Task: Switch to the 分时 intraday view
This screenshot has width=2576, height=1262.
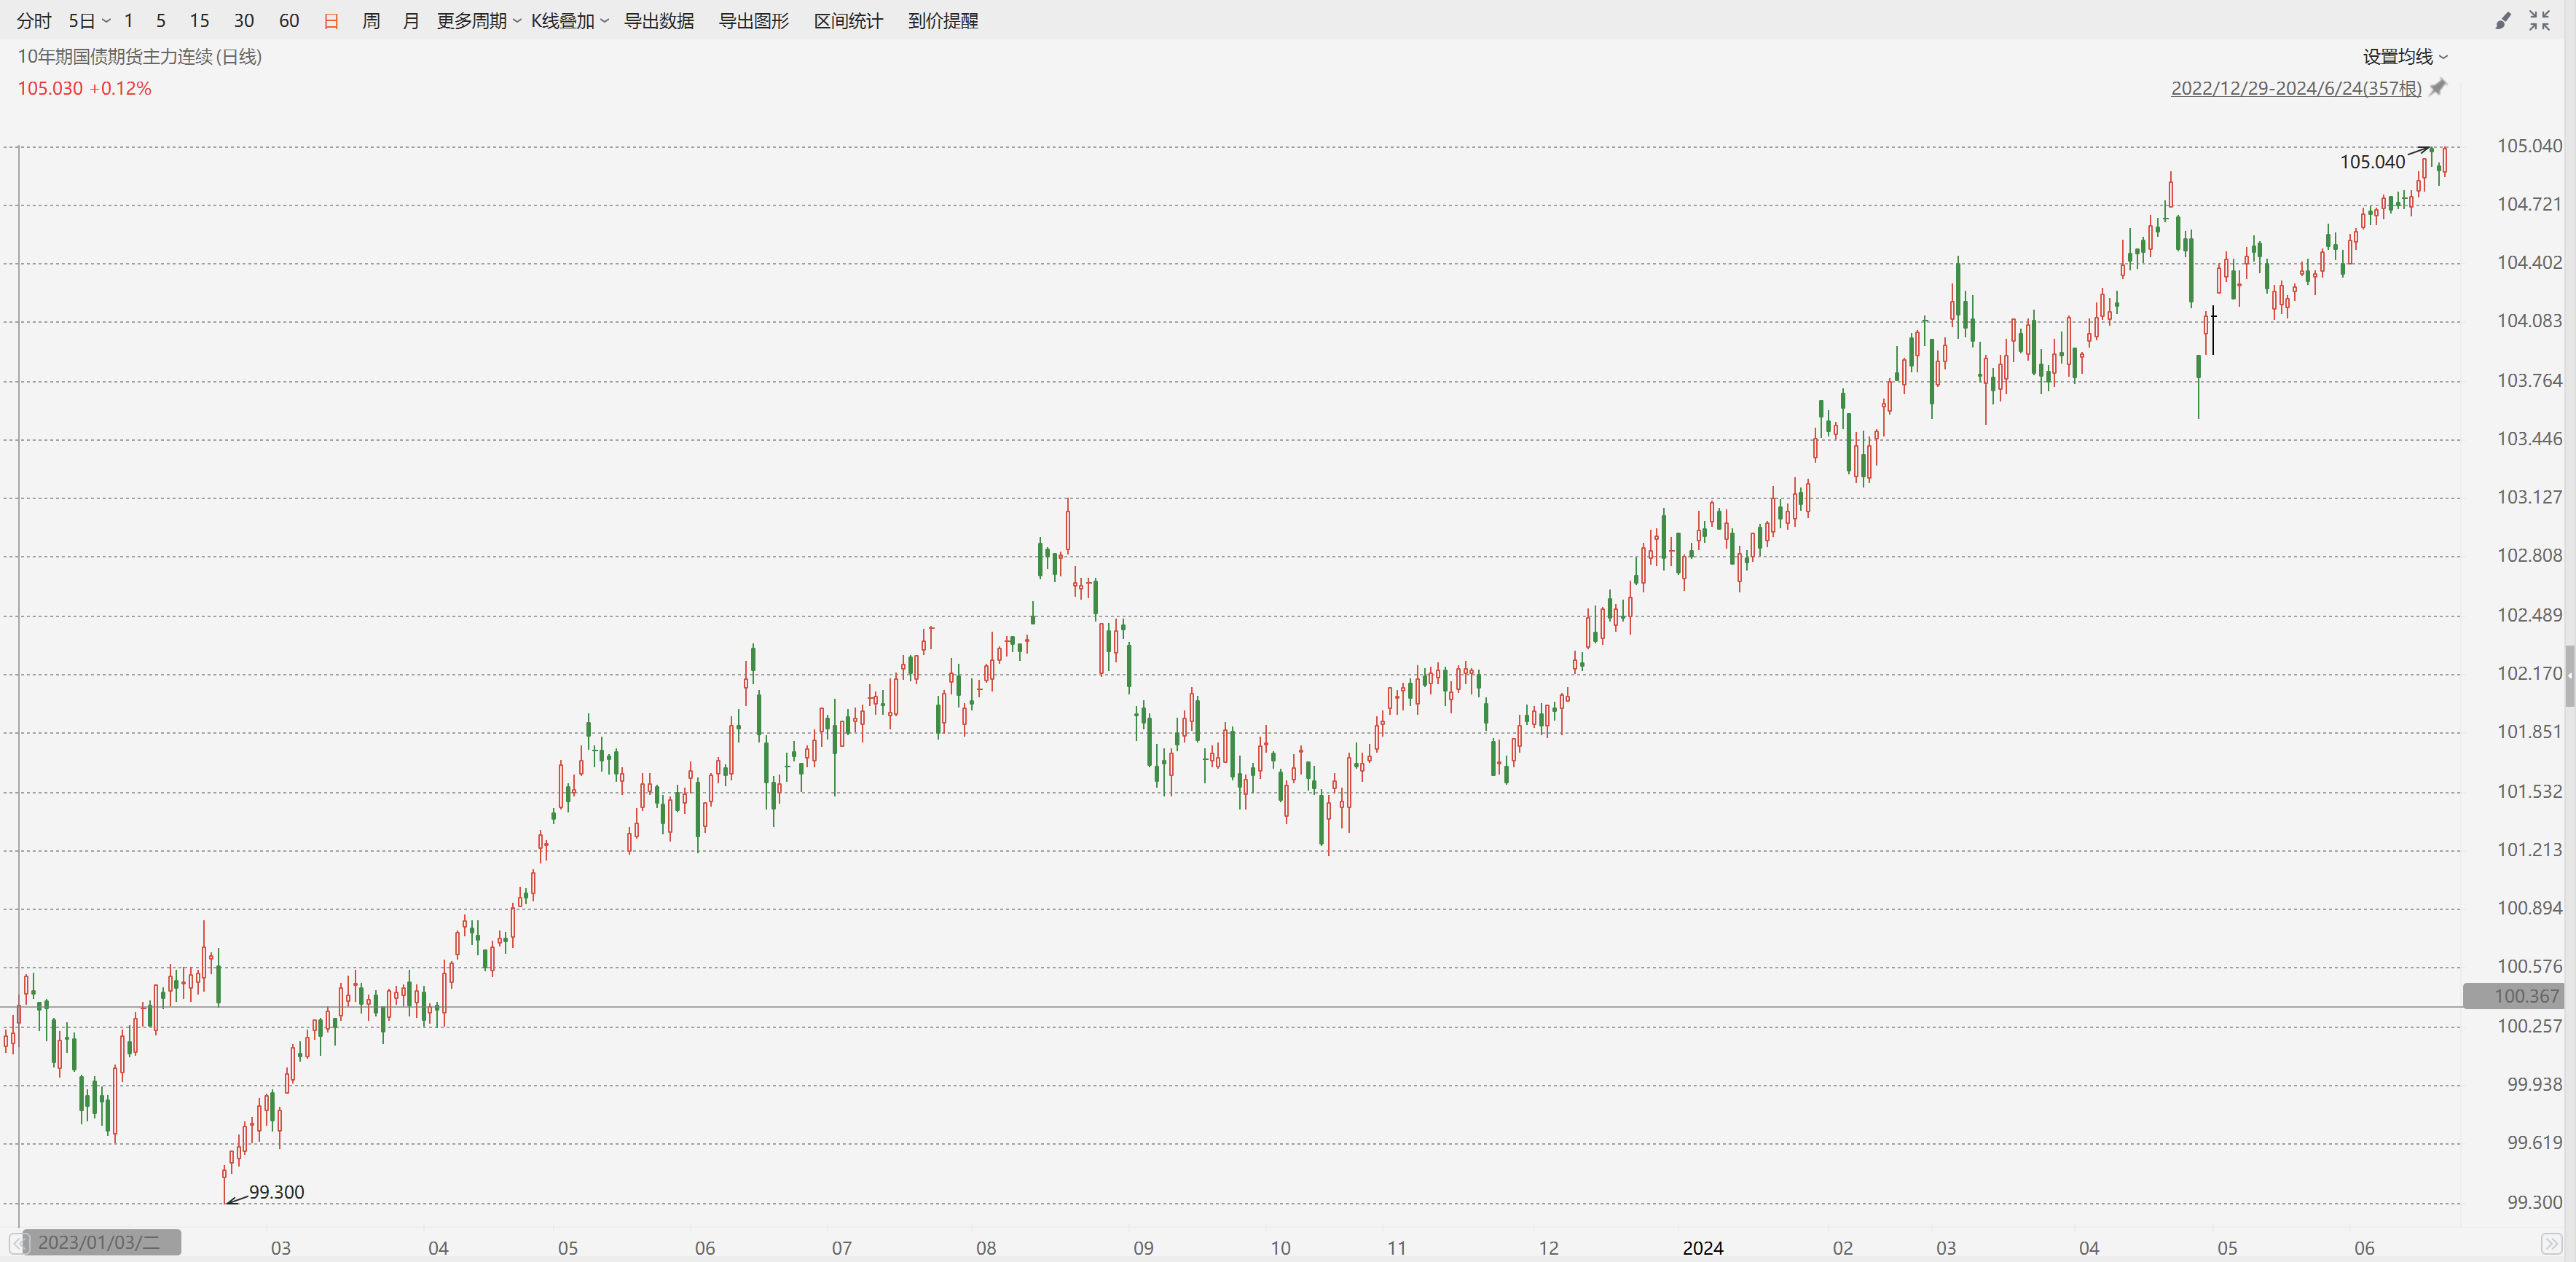Action: pos(34,21)
